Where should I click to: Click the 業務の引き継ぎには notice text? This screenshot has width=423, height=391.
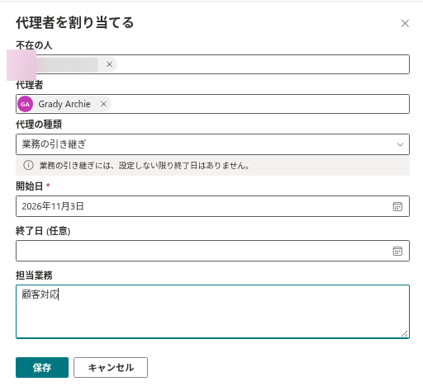coord(145,166)
